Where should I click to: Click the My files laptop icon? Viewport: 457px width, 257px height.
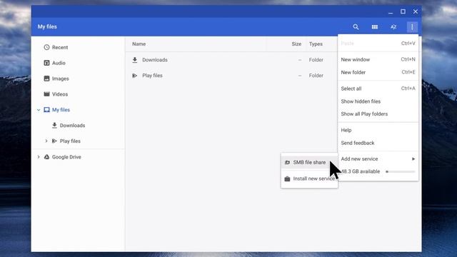[46, 109]
